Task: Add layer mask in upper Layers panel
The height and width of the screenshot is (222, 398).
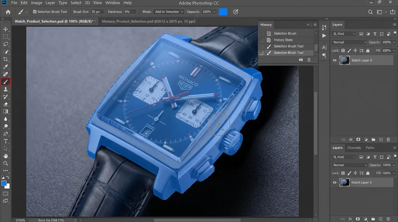Action: (x=358, y=140)
